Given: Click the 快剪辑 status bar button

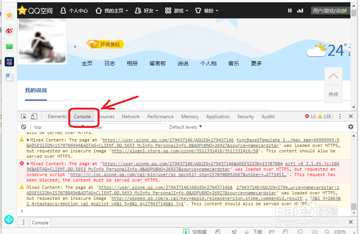Looking at the screenshot, I should click(x=195, y=232).
